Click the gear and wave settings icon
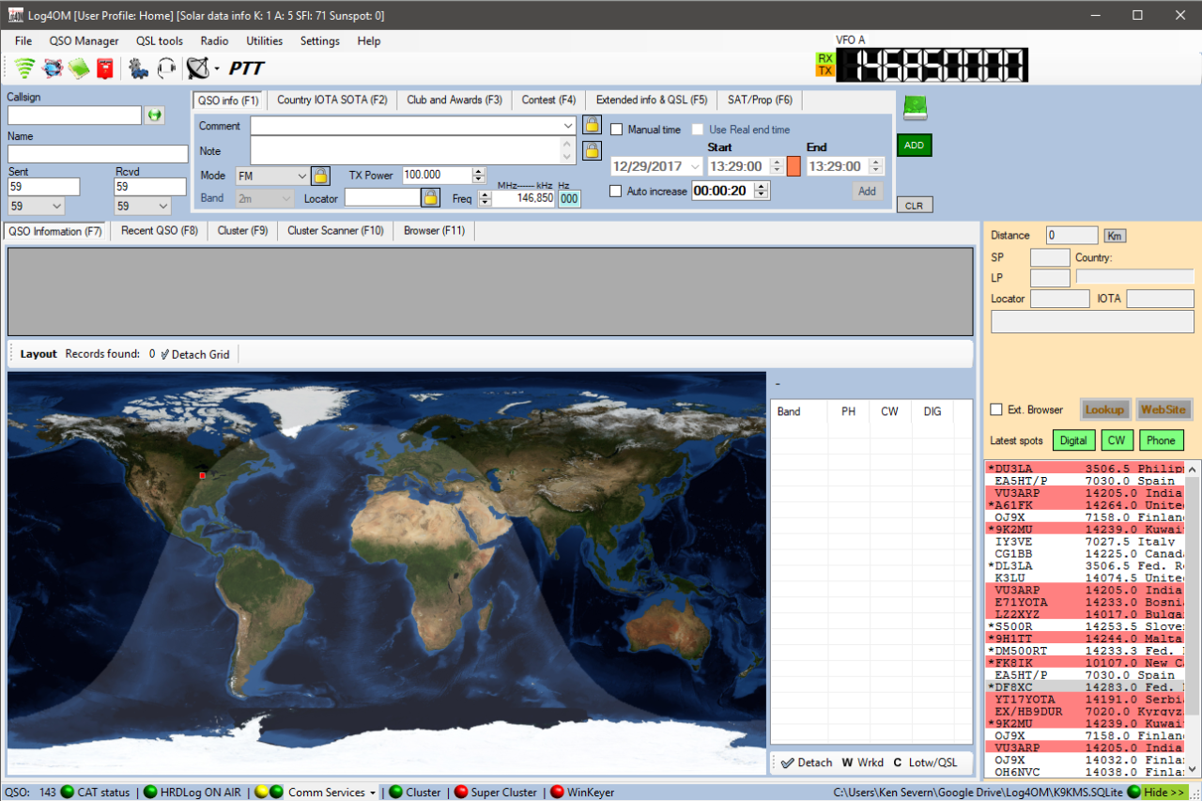This screenshot has width=1202, height=801. (x=139, y=68)
